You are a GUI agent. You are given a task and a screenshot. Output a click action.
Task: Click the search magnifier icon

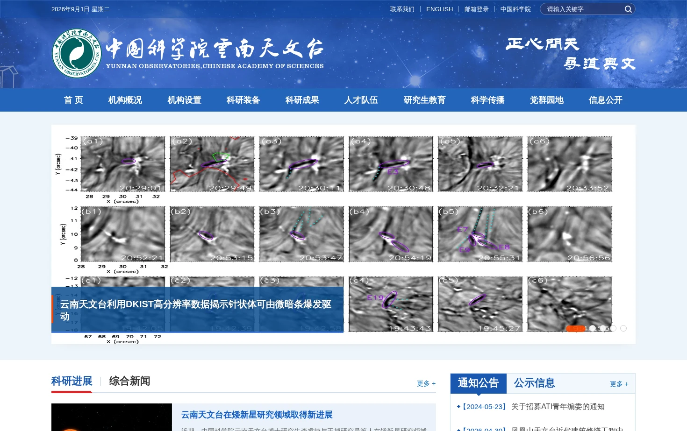pos(628,9)
